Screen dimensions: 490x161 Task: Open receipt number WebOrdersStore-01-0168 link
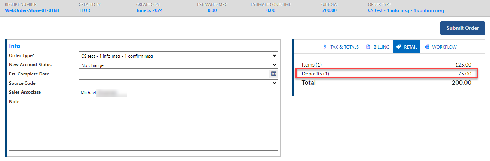32,10
